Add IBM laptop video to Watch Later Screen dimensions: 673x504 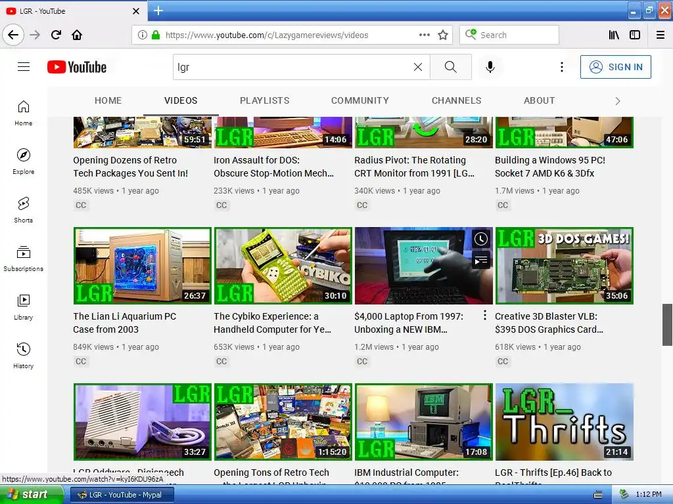(480, 239)
